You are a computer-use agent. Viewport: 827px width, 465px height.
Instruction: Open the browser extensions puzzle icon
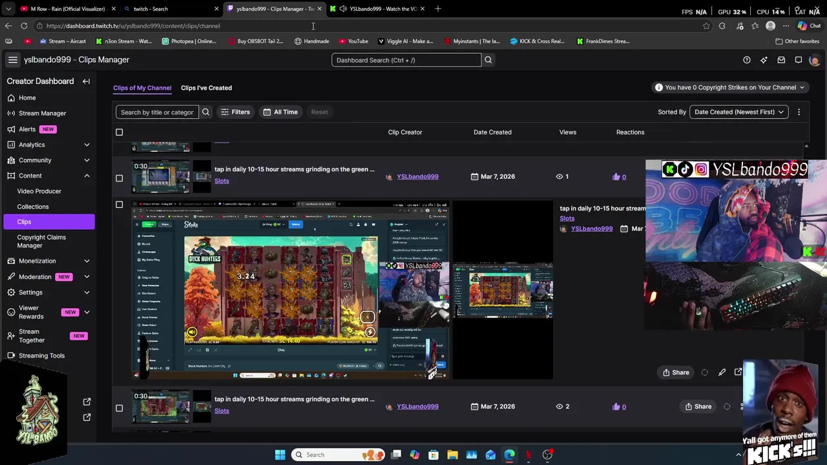point(722,26)
